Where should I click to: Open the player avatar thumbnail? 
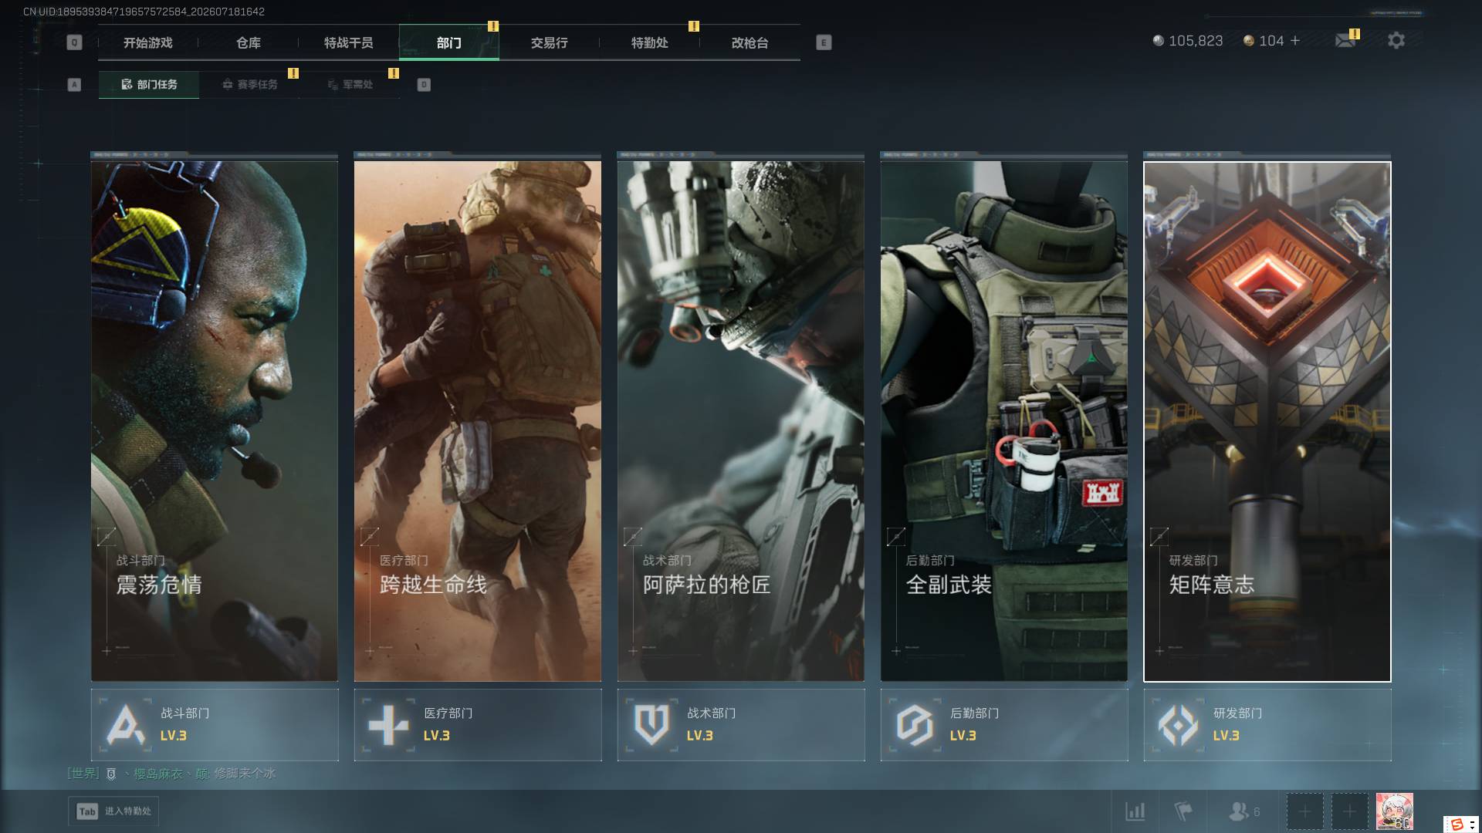1395,811
